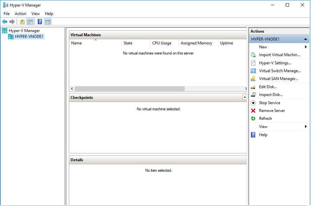Sort by the State column header
The width and height of the screenshot is (311, 206).
pyautogui.click(x=136, y=43)
